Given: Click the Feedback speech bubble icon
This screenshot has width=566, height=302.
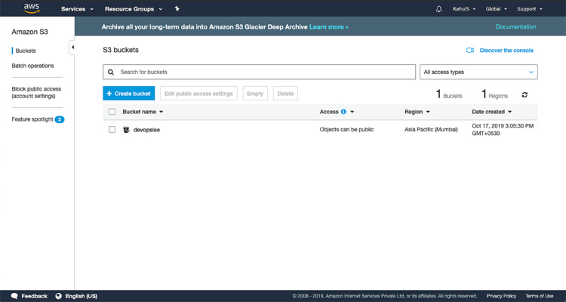Looking at the screenshot, I should click(14, 296).
